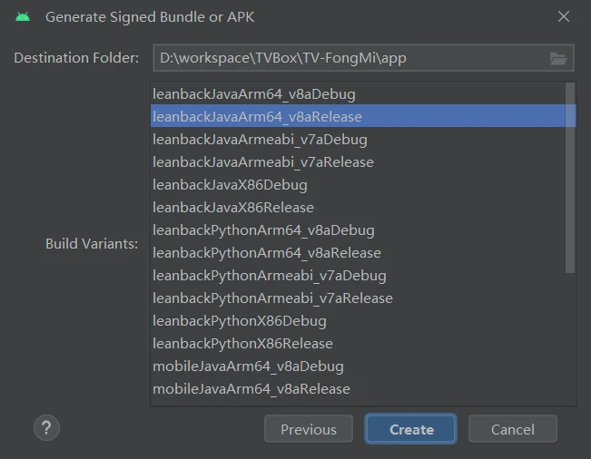Click the Android logo icon
The height and width of the screenshot is (459, 591).
pos(23,16)
